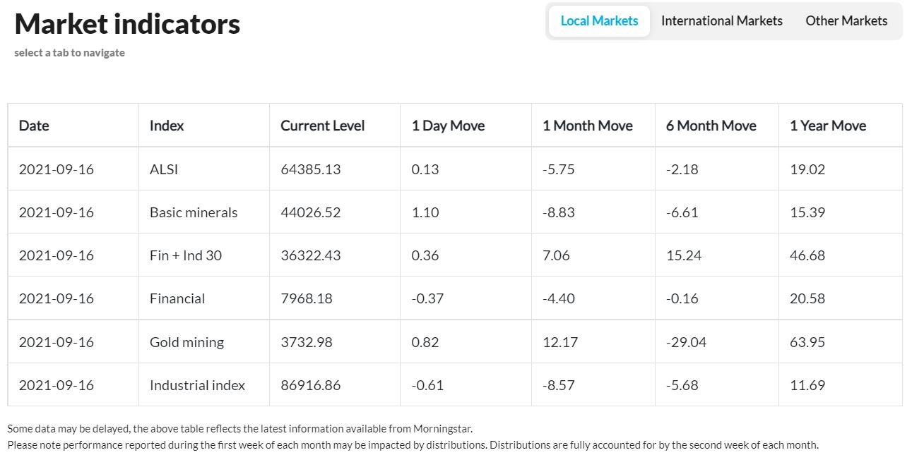Click the 1 Year Move column header
Image resolution: width=912 pixels, height=455 pixels.
tap(828, 126)
